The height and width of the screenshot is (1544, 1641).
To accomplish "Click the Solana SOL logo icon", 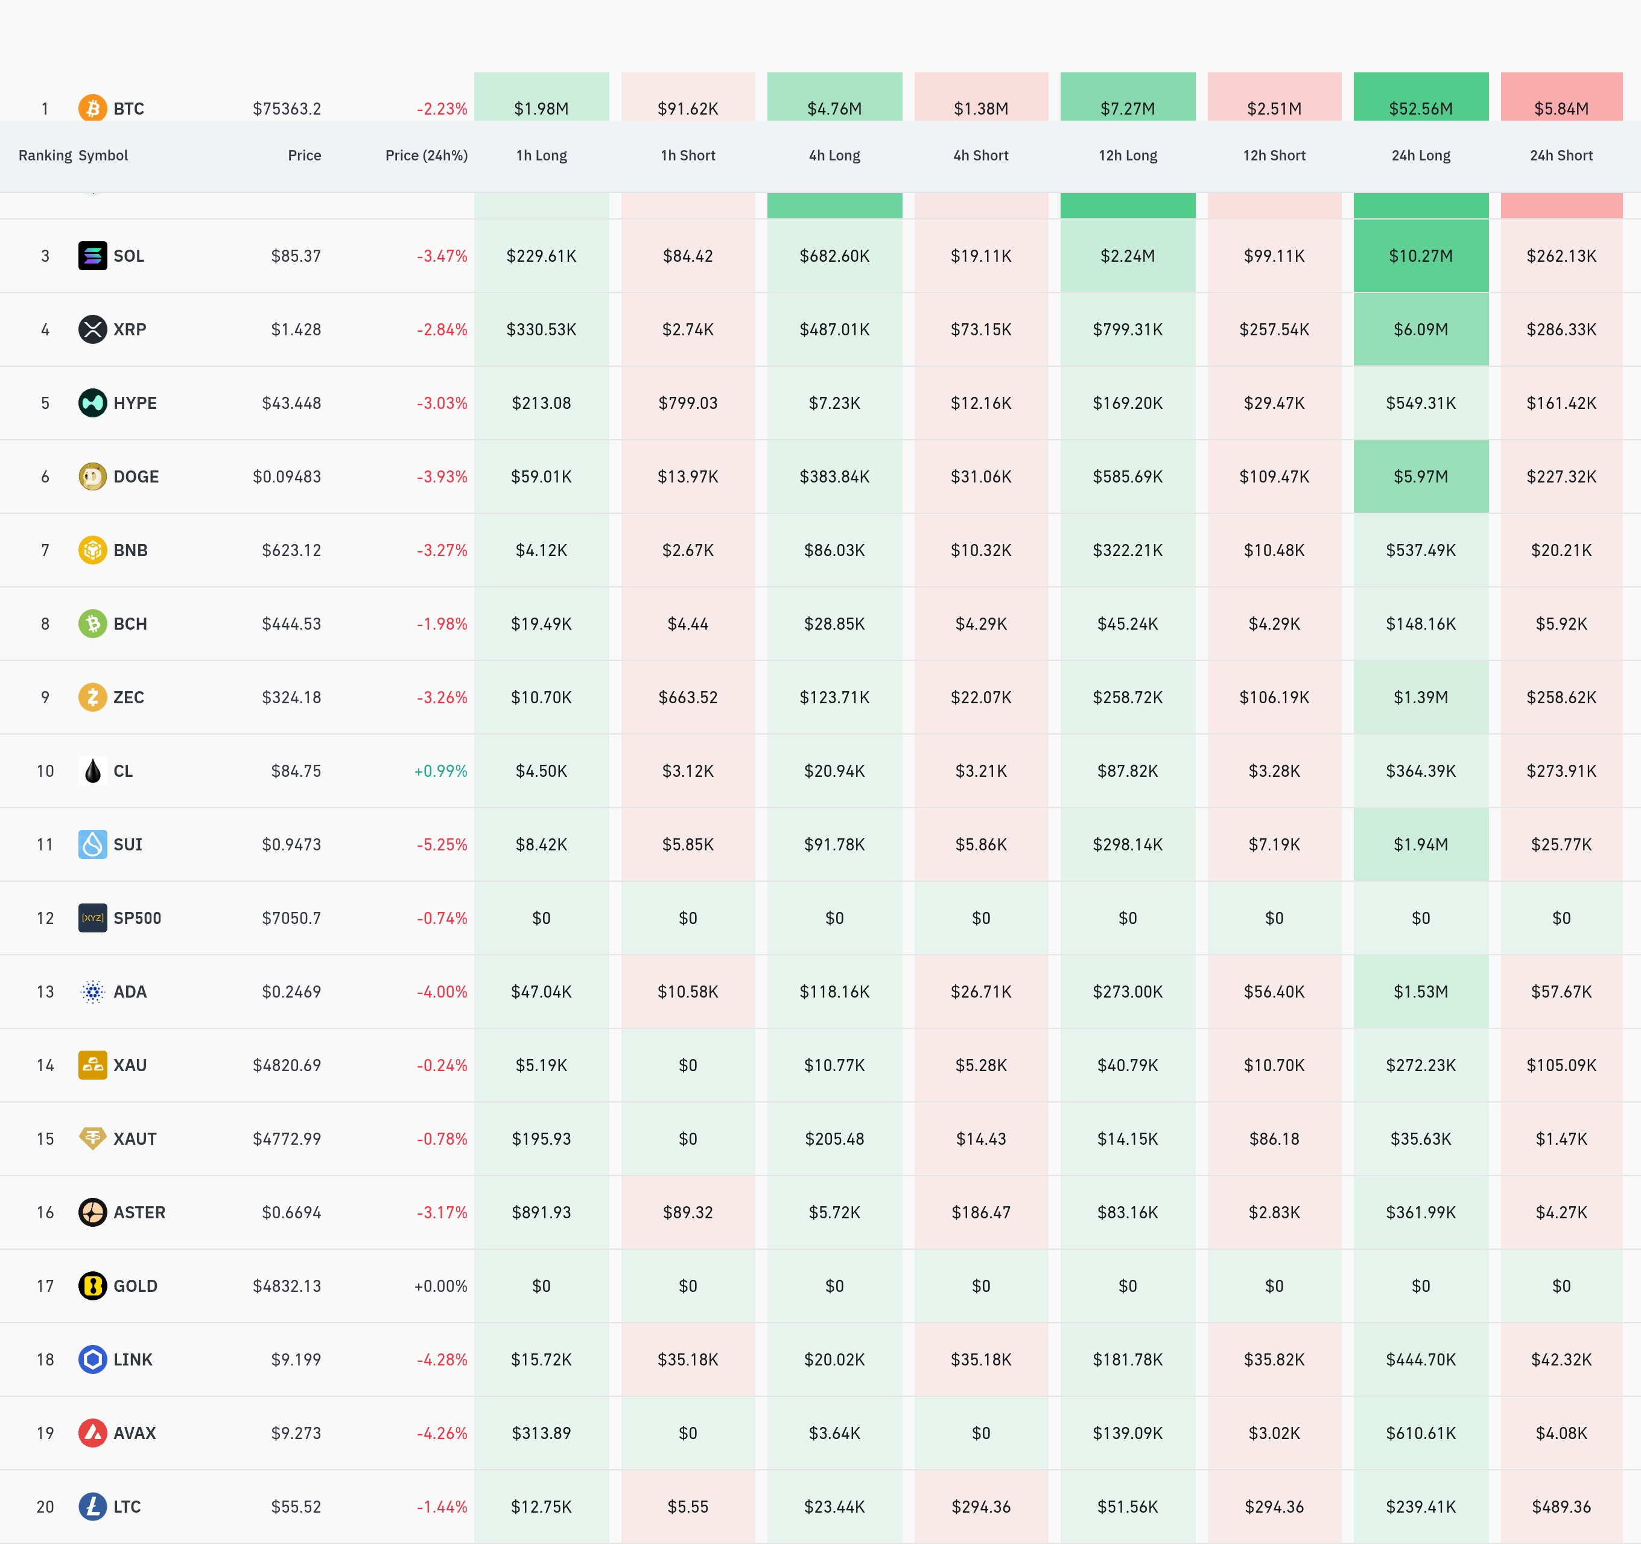I will coord(92,256).
